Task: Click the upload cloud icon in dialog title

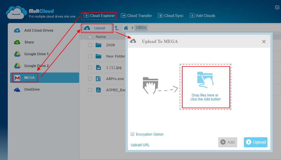Action: 133,41
